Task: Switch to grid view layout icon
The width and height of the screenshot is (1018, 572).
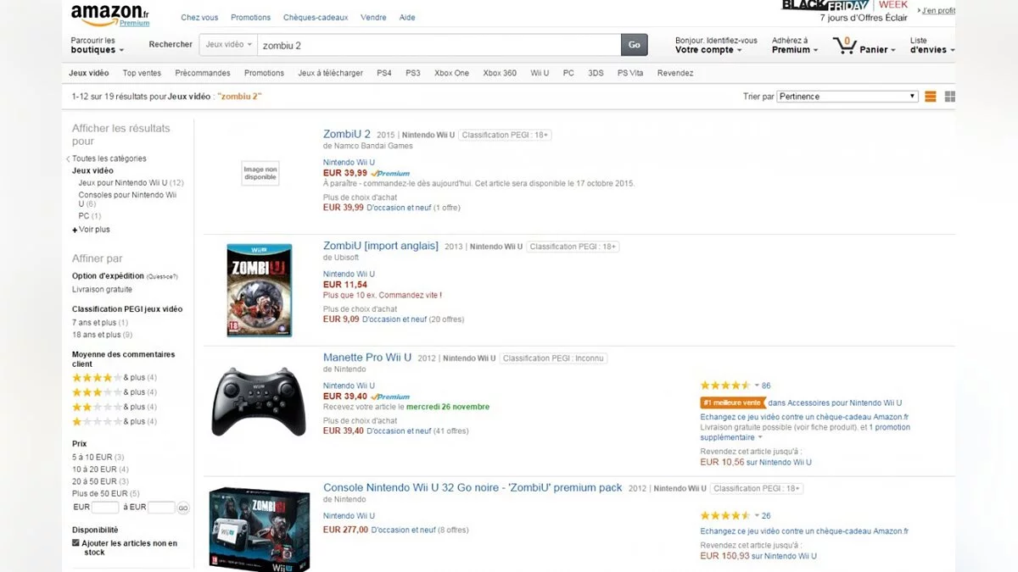Action: coord(950,97)
